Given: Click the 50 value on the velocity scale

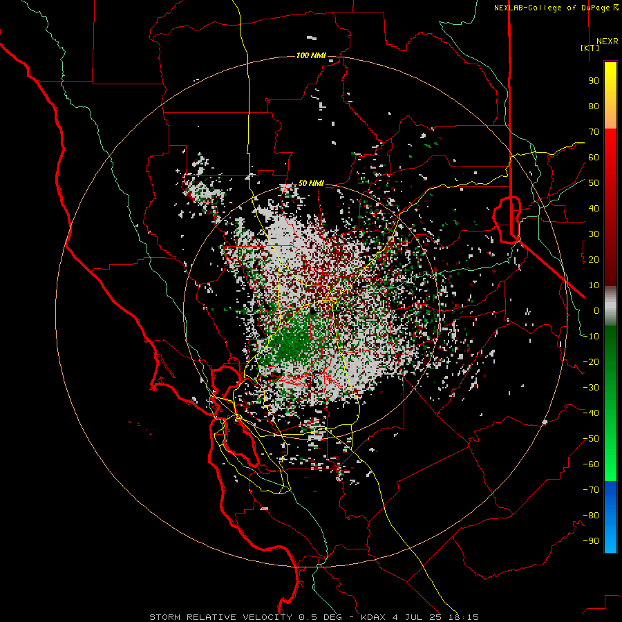Looking at the screenshot, I should pyautogui.click(x=594, y=183).
